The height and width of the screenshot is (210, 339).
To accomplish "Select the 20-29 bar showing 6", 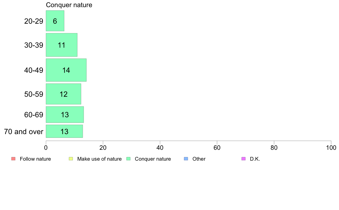I will pos(55,21).
